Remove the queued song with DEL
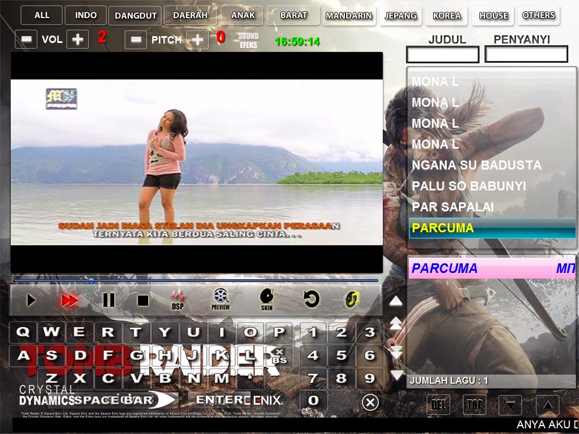The width and height of the screenshot is (579, 434). point(438,405)
